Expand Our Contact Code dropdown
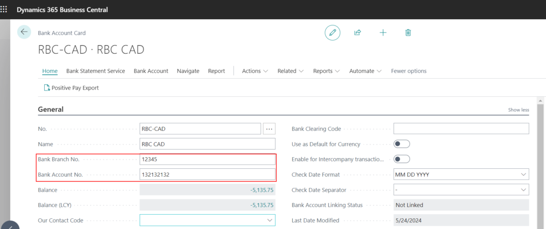This screenshot has width=546, height=229. pyautogui.click(x=269, y=220)
